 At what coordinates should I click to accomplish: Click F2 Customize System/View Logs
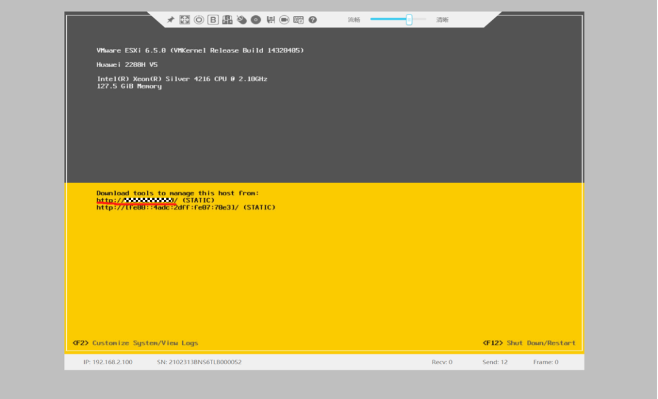pyautogui.click(x=135, y=343)
